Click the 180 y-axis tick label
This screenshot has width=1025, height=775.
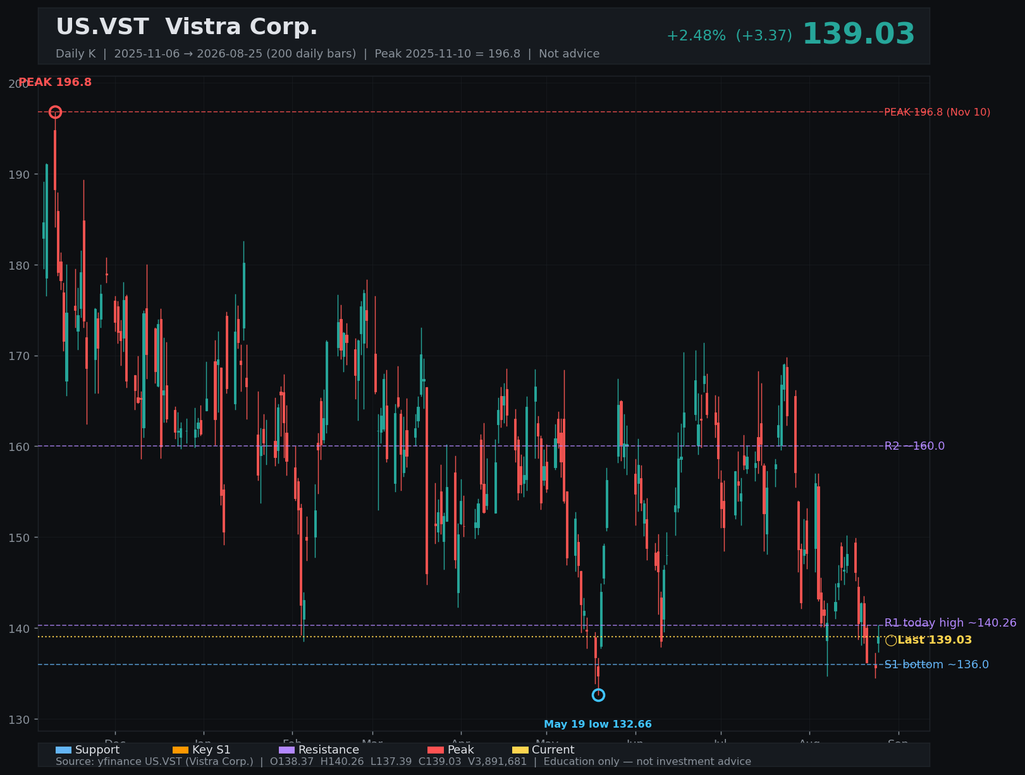pos(19,265)
